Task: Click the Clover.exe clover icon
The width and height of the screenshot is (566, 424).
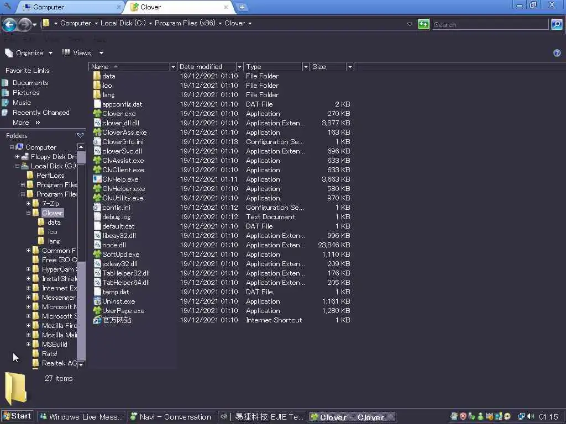Action: [97, 114]
